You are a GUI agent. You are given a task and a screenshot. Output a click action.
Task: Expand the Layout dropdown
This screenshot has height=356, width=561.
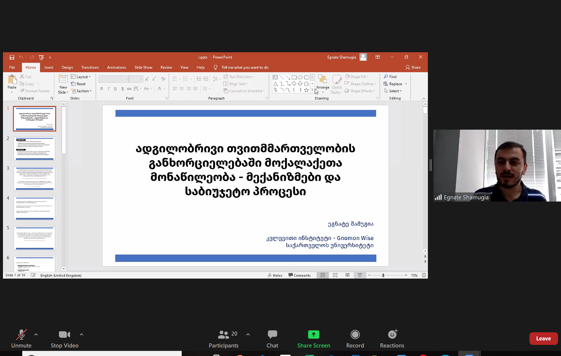81,77
